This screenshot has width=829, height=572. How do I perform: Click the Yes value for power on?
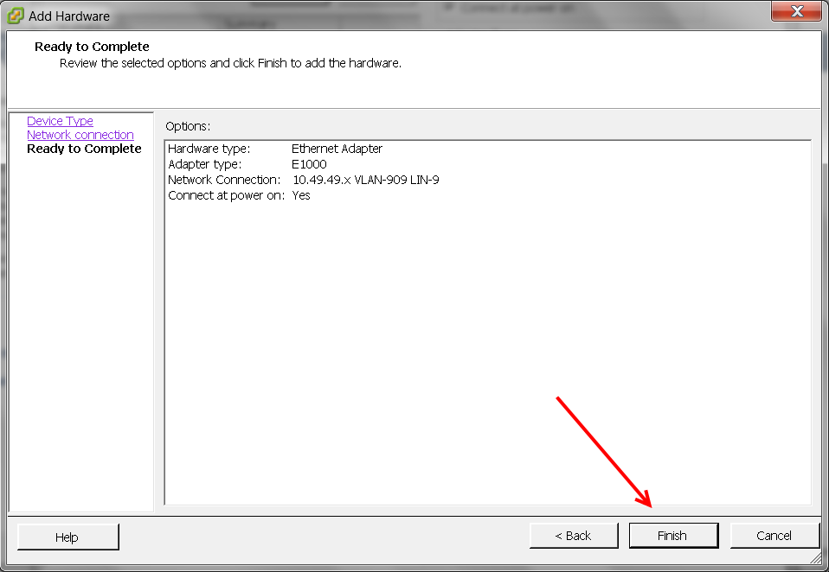point(301,195)
